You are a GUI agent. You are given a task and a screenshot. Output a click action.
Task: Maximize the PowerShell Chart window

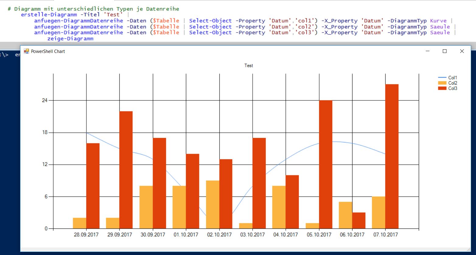point(444,51)
